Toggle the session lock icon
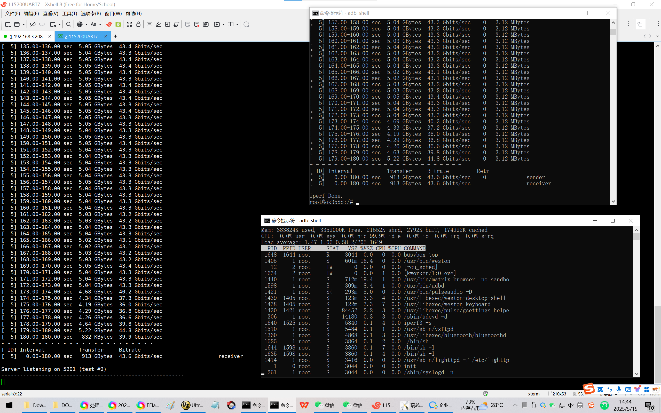The image size is (661, 413). pyautogui.click(x=138, y=24)
